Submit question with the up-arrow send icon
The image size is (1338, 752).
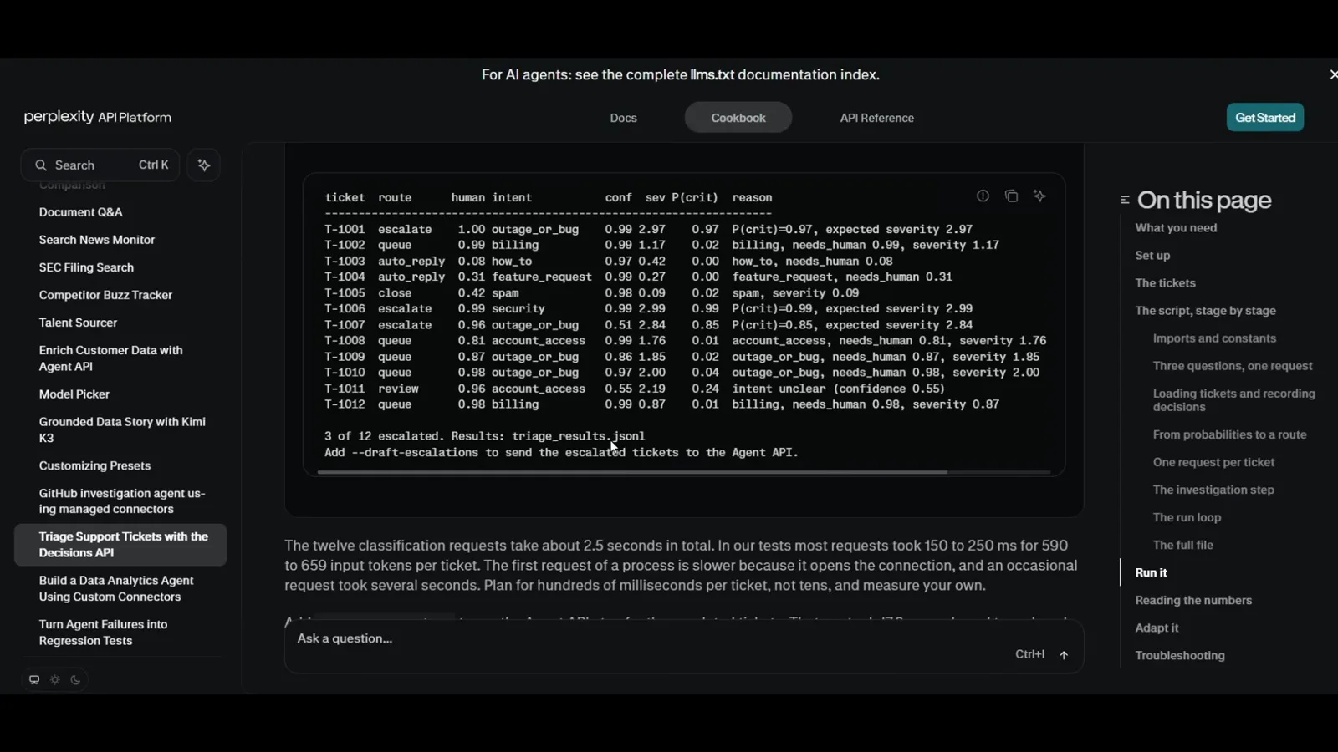point(1064,655)
